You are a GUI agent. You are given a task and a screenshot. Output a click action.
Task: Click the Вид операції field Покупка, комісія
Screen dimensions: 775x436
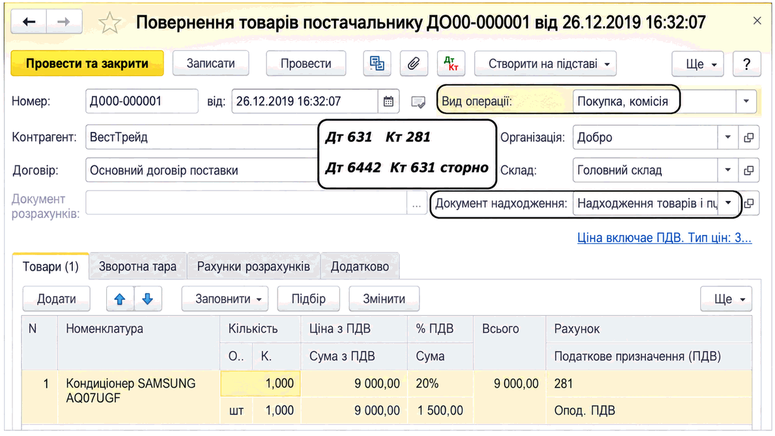point(655,102)
